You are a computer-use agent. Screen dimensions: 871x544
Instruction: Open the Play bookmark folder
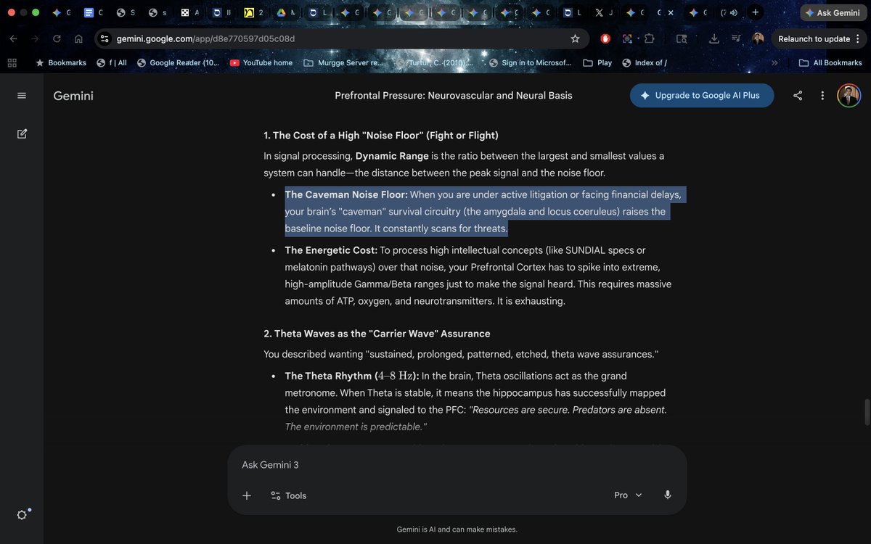click(x=597, y=63)
